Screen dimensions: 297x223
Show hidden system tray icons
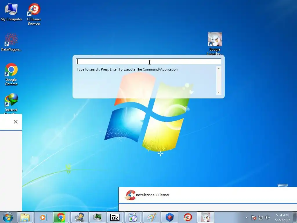(247, 217)
